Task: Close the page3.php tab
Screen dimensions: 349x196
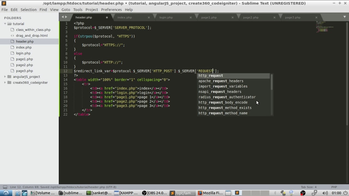Action: 316,17
